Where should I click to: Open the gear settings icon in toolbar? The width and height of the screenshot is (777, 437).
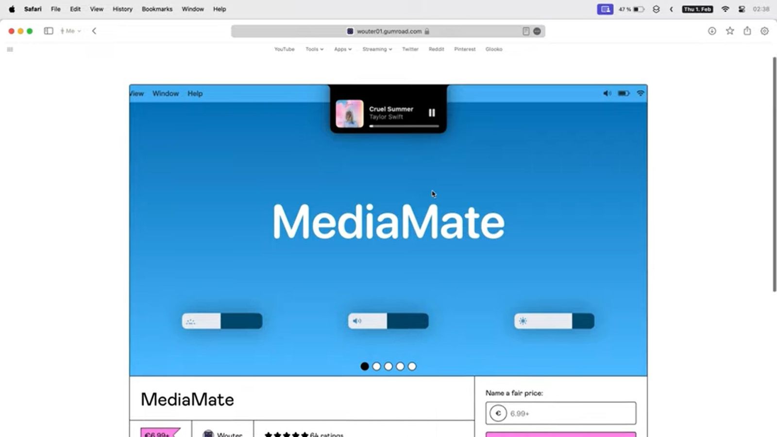click(765, 31)
